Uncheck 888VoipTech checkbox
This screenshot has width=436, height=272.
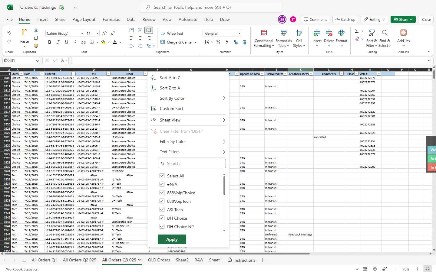pyautogui.click(x=162, y=201)
